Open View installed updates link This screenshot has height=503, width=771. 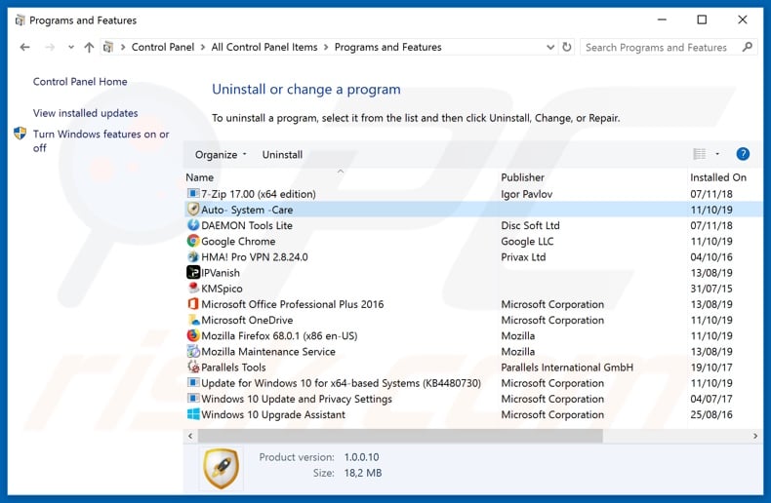click(86, 113)
